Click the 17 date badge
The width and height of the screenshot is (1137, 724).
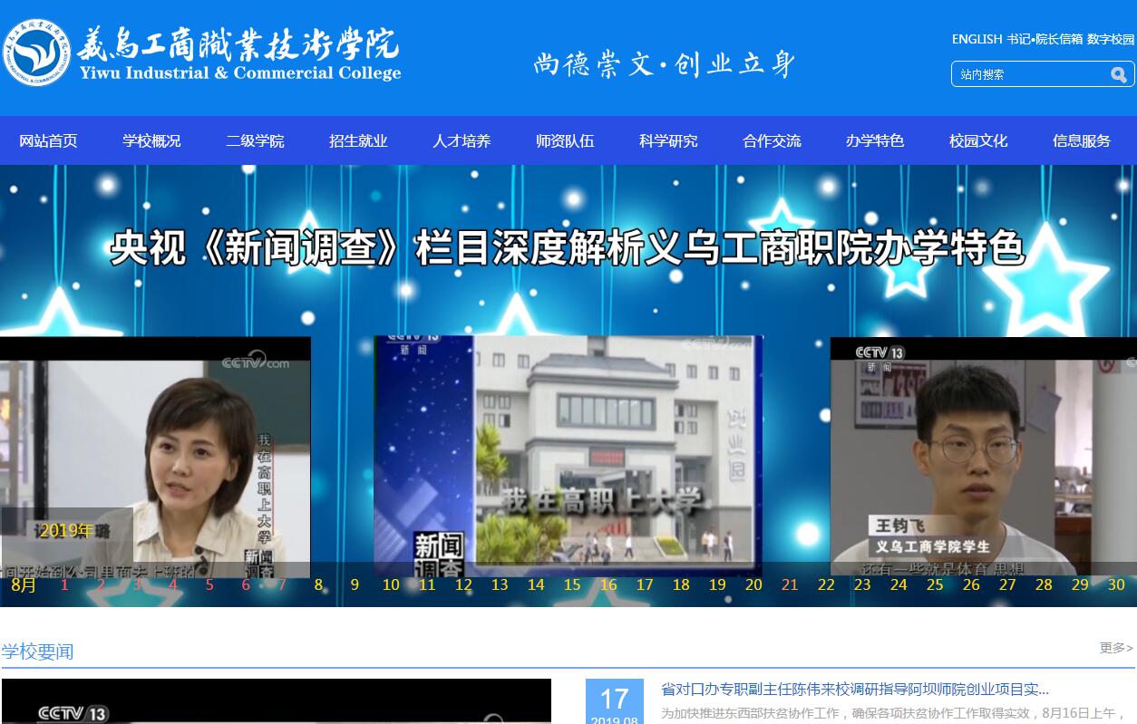(614, 701)
